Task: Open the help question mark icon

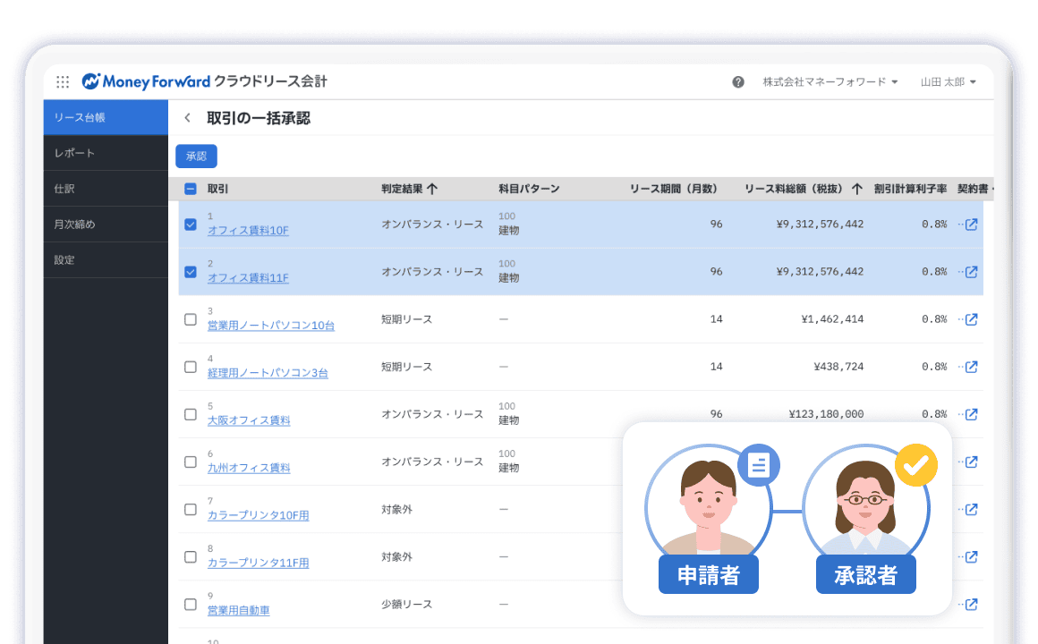Action: point(738,82)
